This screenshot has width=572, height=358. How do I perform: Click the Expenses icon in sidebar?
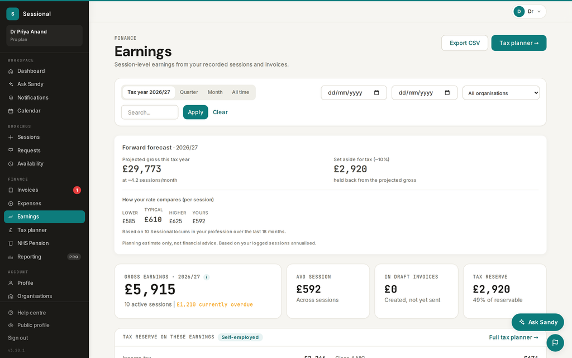(11, 204)
